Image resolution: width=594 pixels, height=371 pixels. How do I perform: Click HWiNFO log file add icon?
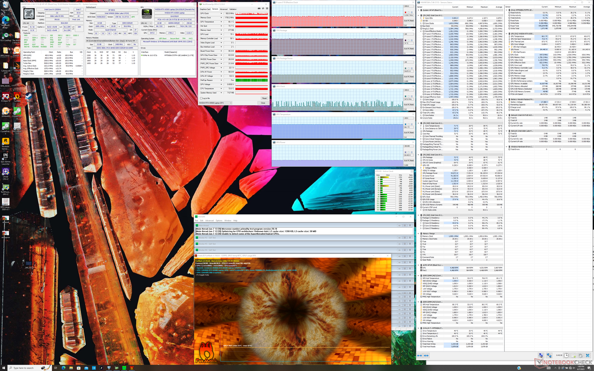tap(573, 356)
